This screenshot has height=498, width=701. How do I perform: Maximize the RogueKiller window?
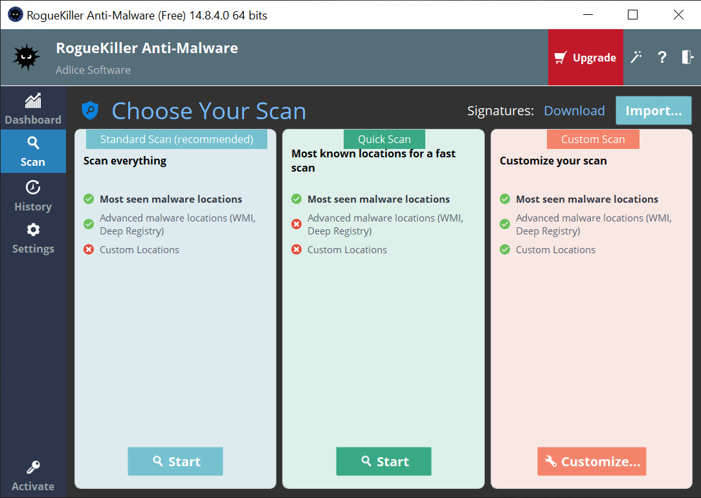point(632,15)
